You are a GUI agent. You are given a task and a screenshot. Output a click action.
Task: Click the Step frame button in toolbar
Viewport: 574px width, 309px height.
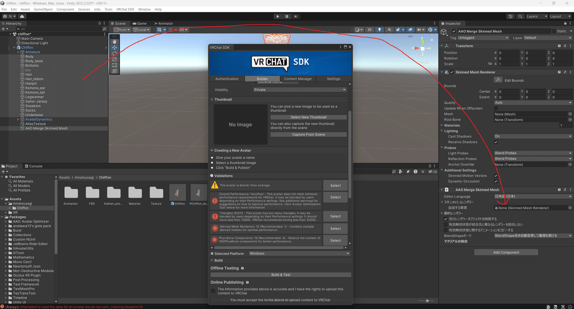[x=296, y=16]
